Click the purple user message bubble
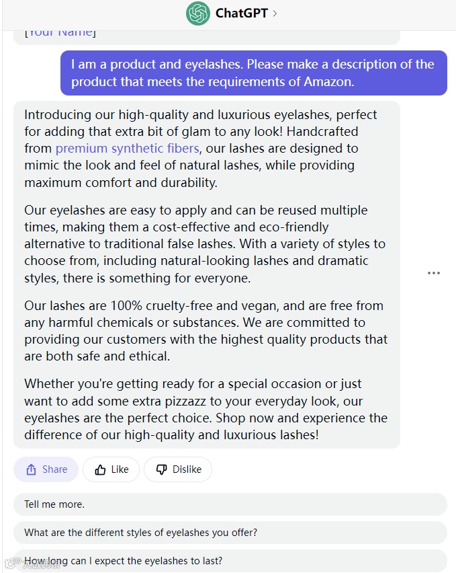Viewport: 456px width, 573px height. coord(254,73)
